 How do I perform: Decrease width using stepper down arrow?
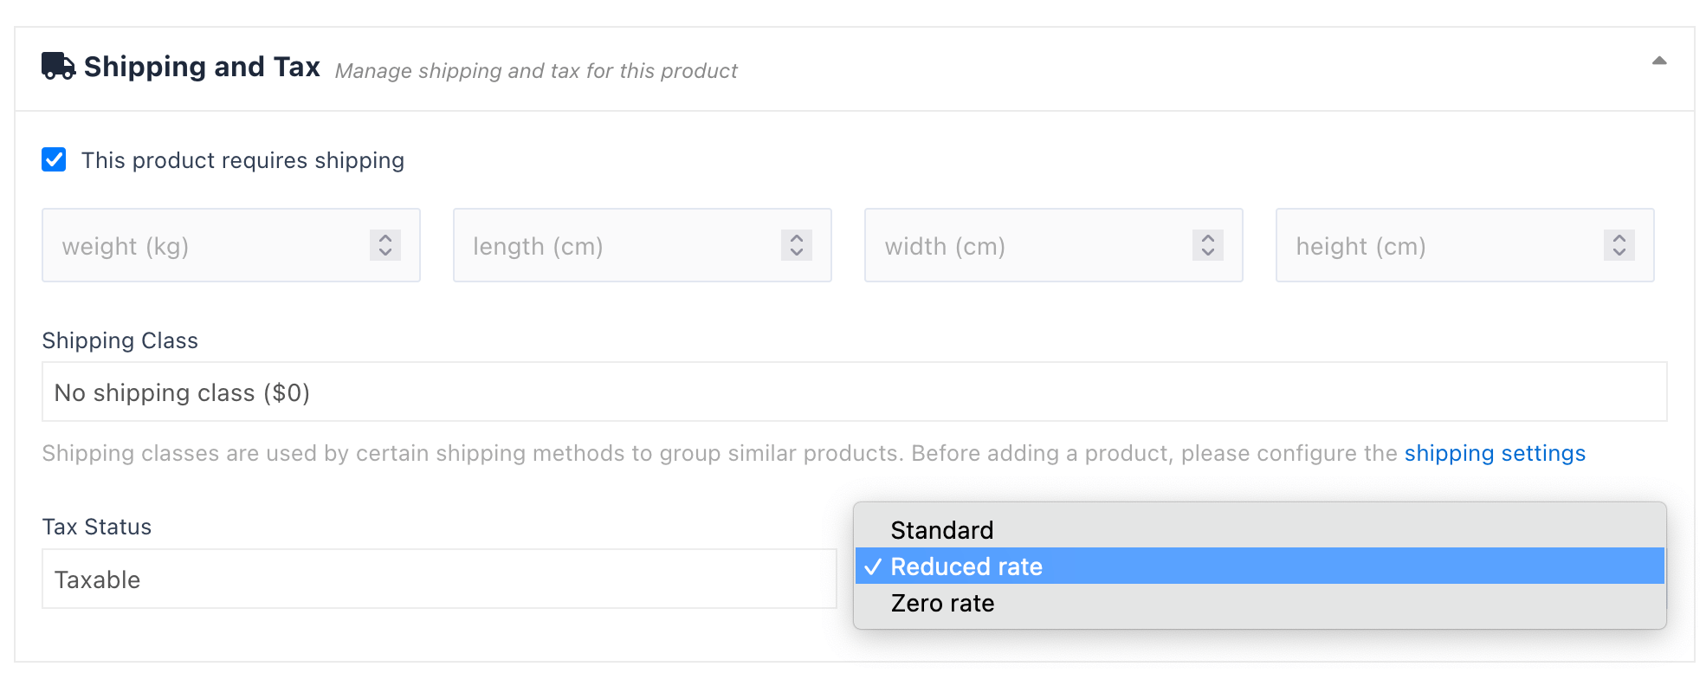point(1208,253)
